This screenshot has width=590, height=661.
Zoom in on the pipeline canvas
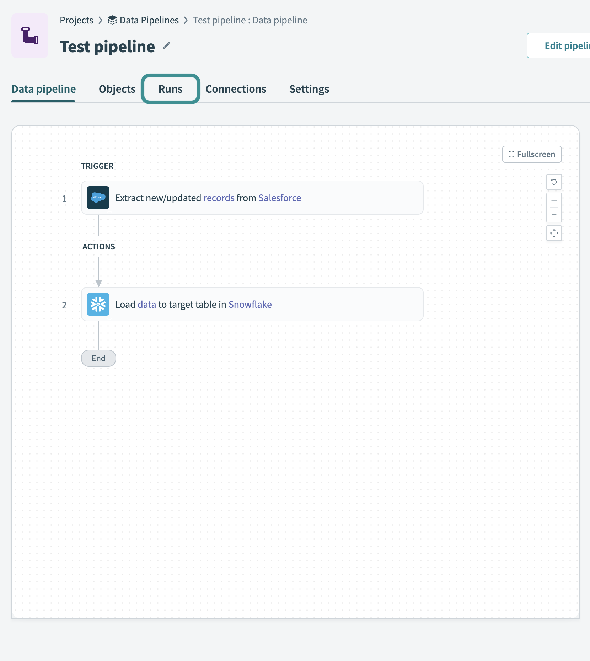click(x=554, y=200)
